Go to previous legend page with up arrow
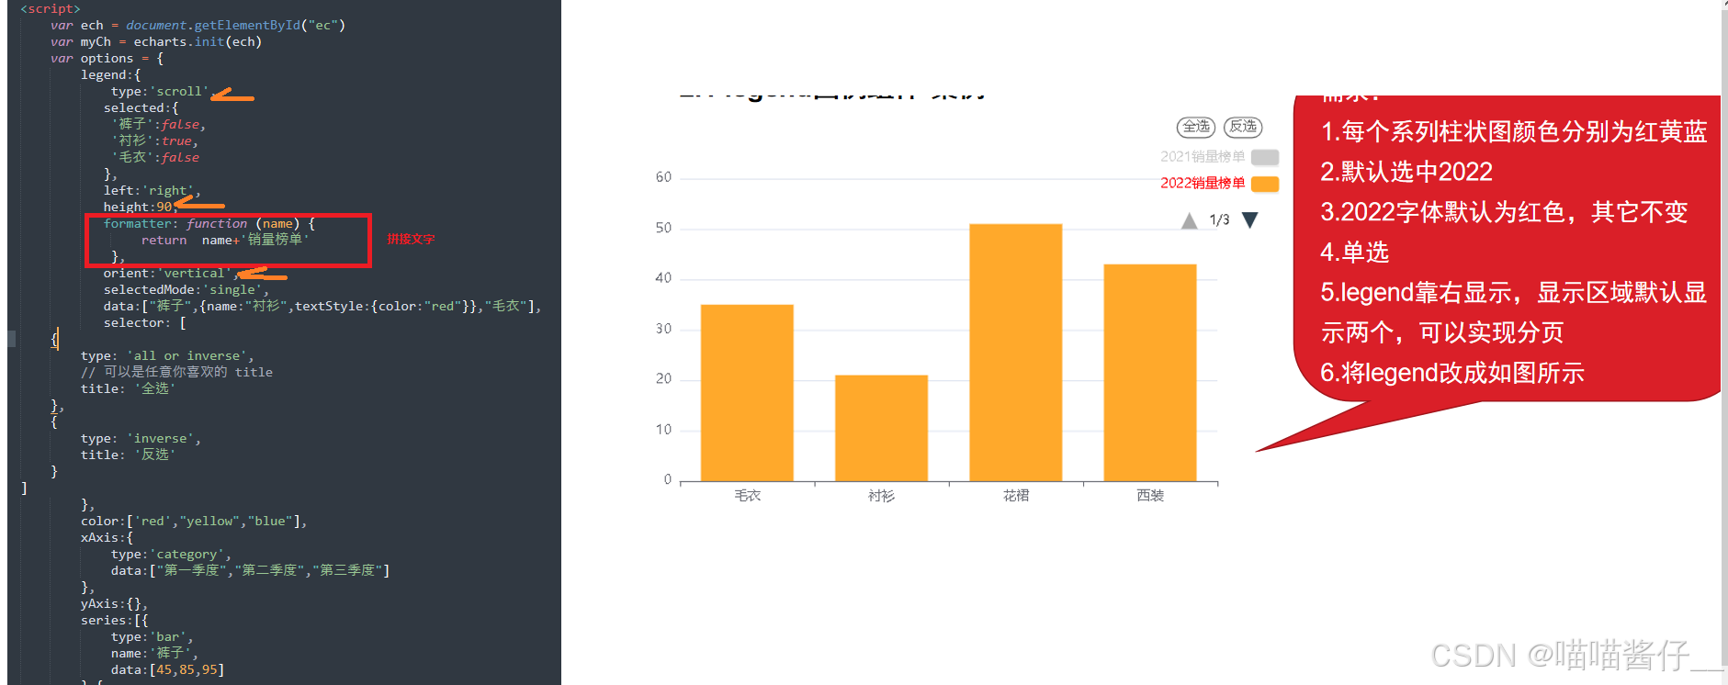Screen dimensions: 1728x685 [1189, 220]
